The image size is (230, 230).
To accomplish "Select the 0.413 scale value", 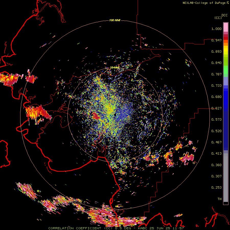I will click(x=216, y=154).
